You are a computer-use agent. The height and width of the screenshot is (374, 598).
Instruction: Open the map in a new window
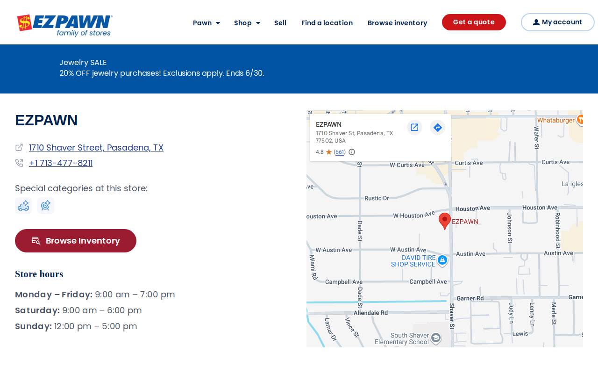pos(414,127)
